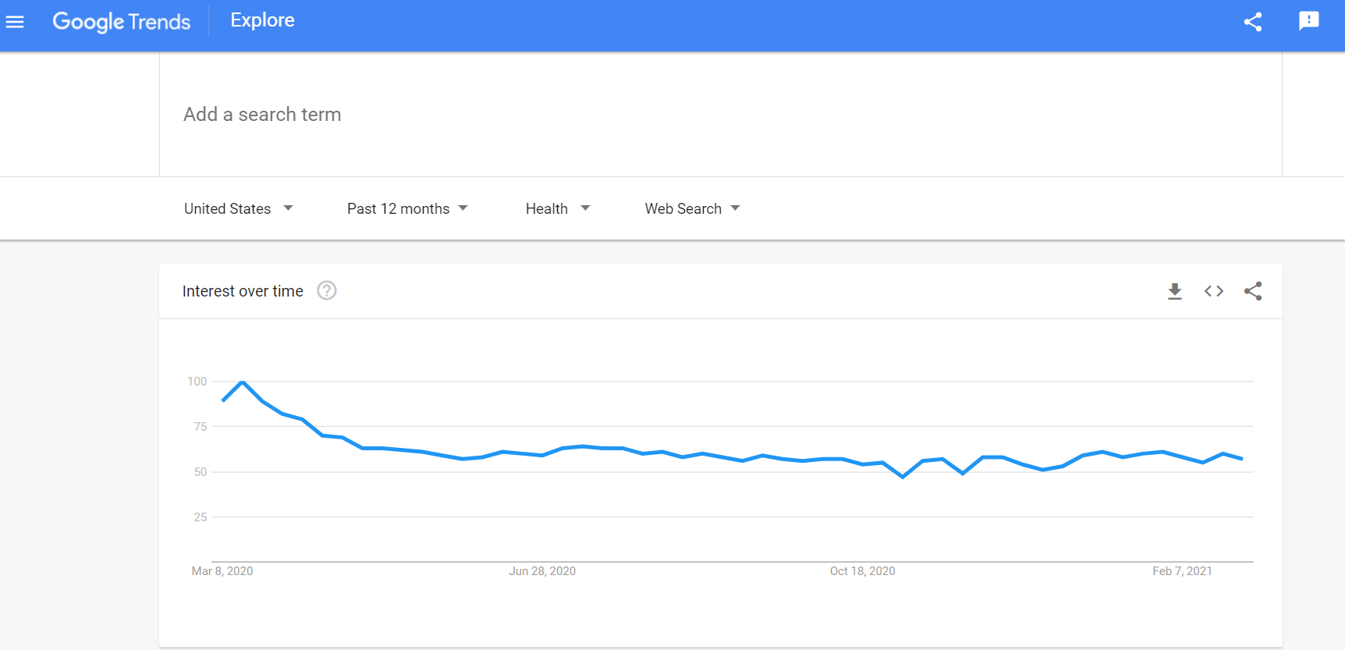Click the Feb 7, 2021 axis label

(1183, 571)
